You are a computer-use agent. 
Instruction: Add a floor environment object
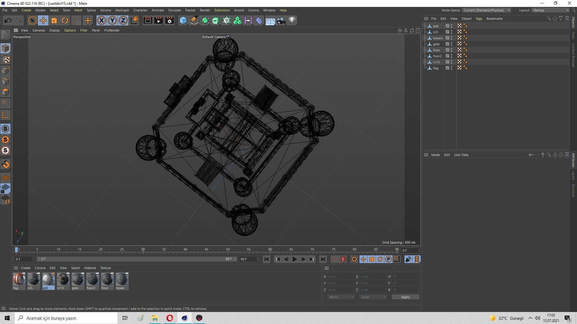click(x=270, y=20)
